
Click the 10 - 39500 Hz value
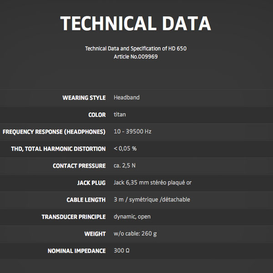[132, 131]
